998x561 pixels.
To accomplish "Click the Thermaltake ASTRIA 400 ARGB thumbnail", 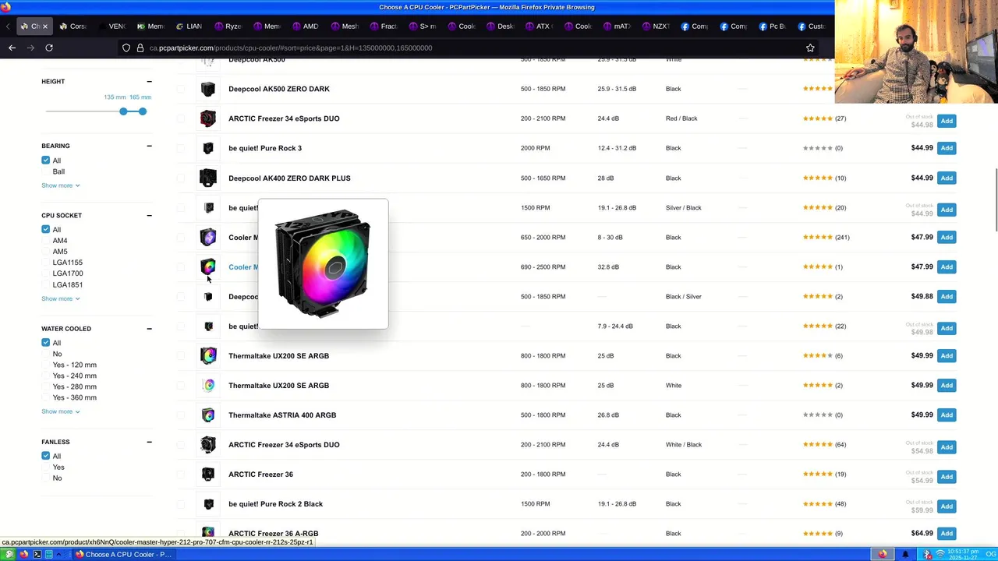I will point(208,415).
